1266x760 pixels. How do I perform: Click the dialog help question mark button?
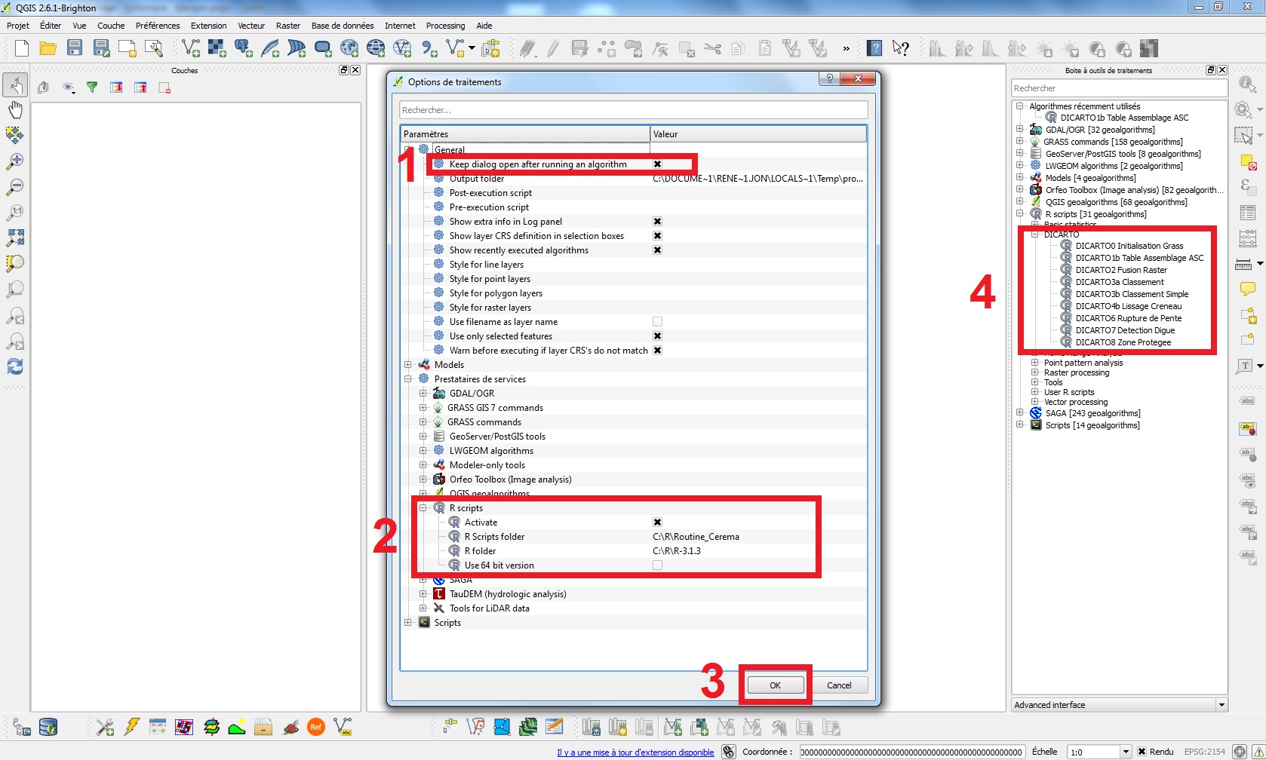pos(829,78)
